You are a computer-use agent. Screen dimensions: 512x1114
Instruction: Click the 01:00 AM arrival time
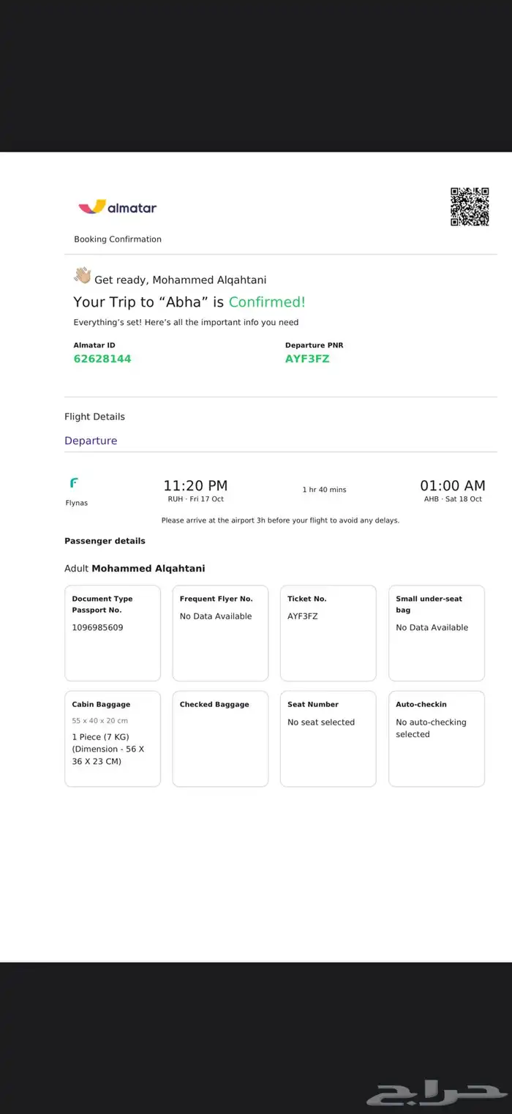452,485
